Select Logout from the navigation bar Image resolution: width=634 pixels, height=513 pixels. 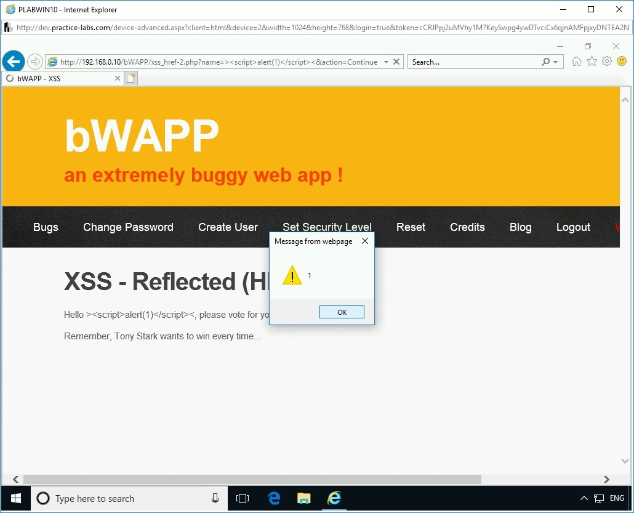point(573,227)
